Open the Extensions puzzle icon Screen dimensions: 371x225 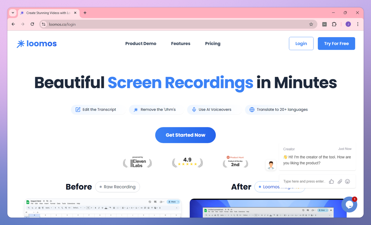coord(334,24)
